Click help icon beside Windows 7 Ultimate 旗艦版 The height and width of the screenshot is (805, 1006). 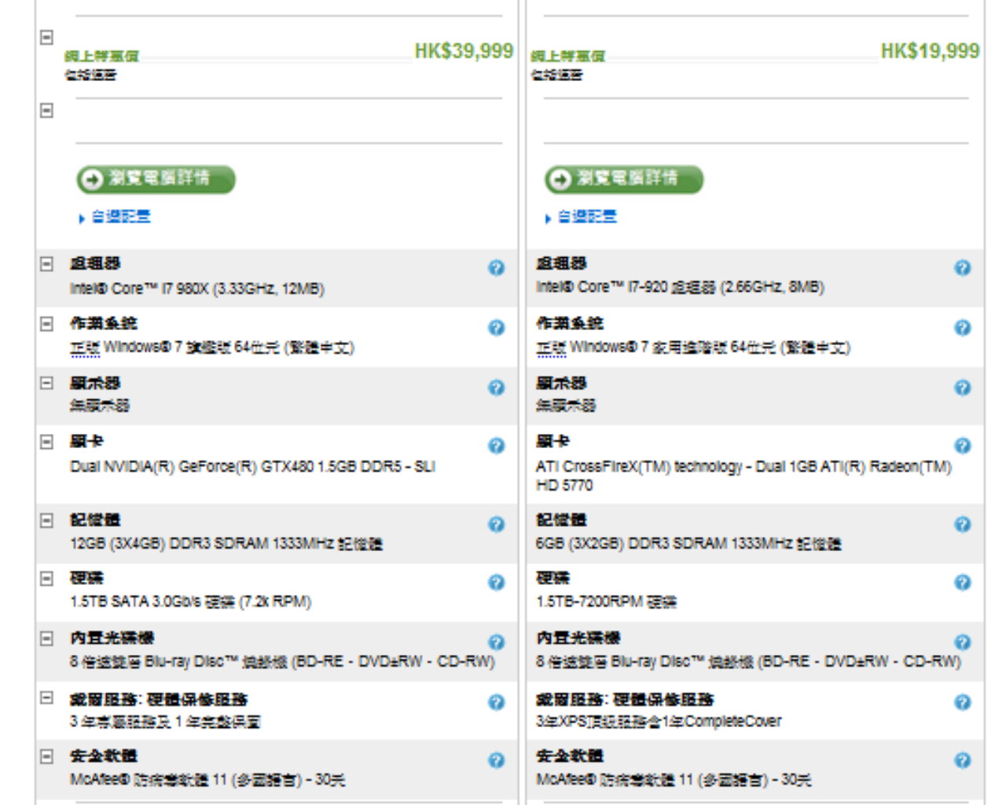[496, 328]
